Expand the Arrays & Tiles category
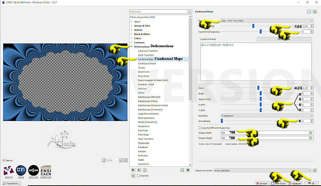321x186 pixels. 131,26
